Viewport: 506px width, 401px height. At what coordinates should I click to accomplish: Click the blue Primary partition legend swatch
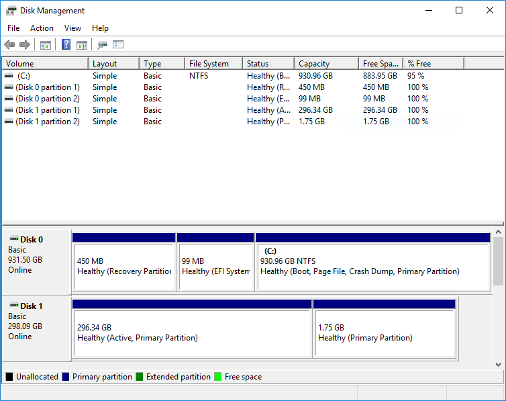pyautogui.click(x=66, y=376)
